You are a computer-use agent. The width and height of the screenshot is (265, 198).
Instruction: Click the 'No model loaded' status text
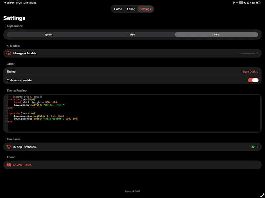click(x=246, y=53)
